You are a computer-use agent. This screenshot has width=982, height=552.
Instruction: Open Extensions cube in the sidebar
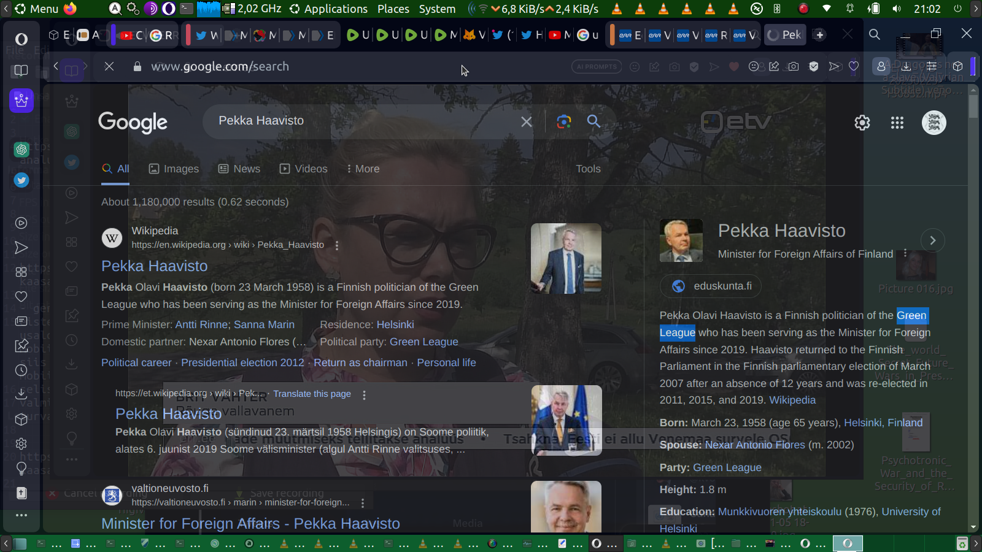(x=21, y=420)
